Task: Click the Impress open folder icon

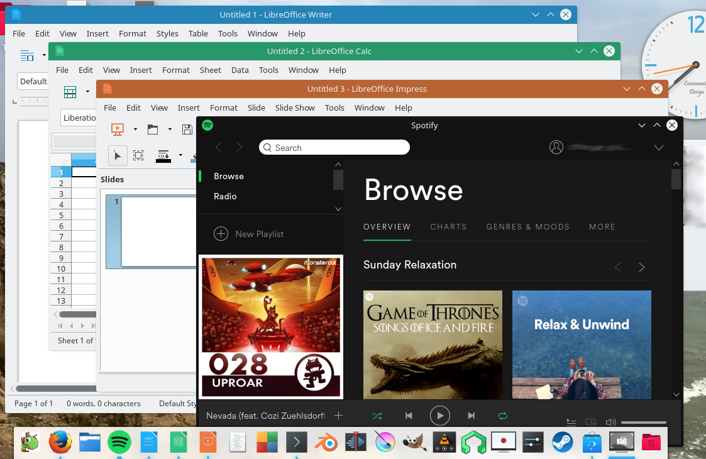Action: pyautogui.click(x=153, y=130)
